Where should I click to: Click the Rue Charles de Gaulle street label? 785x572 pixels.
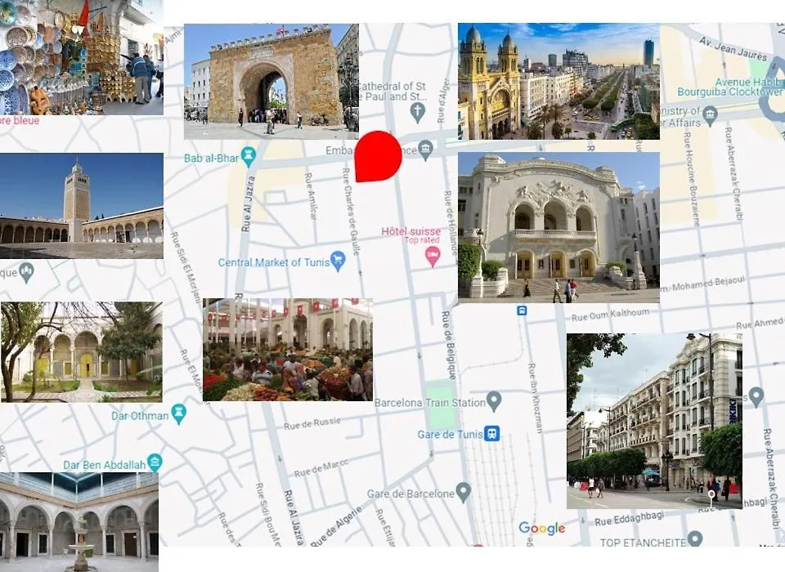click(x=351, y=211)
